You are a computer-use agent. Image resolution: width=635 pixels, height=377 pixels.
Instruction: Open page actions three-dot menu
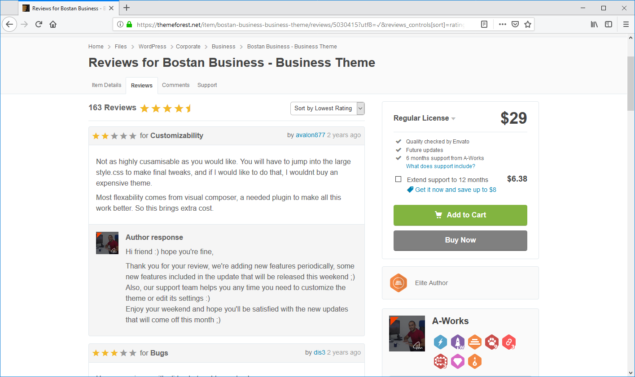pos(502,24)
